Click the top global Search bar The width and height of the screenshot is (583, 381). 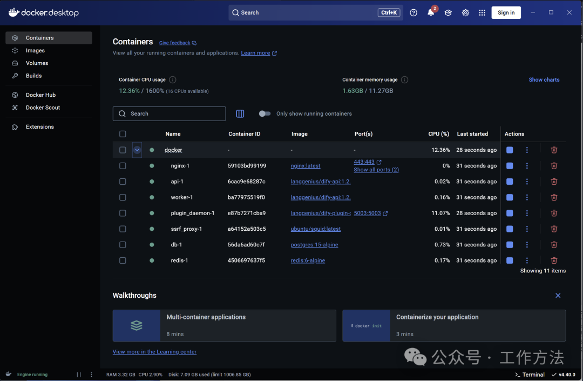316,12
